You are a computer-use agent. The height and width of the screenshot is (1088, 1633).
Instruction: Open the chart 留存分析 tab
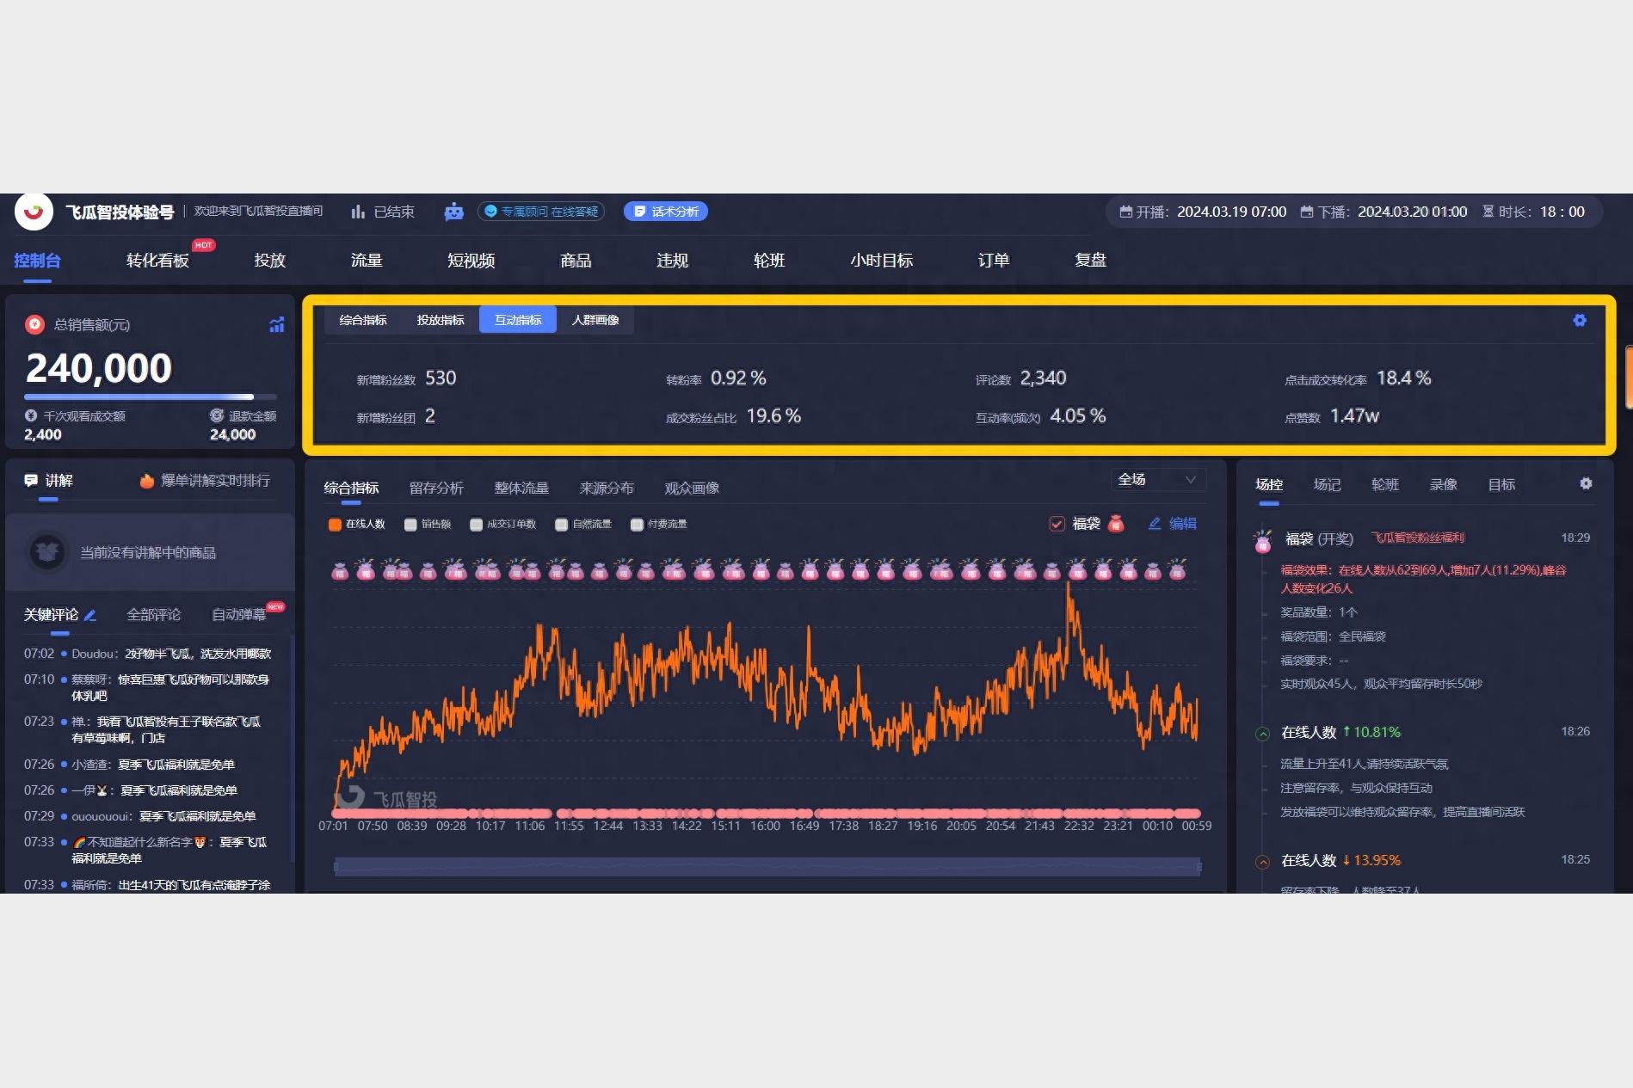[436, 489]
